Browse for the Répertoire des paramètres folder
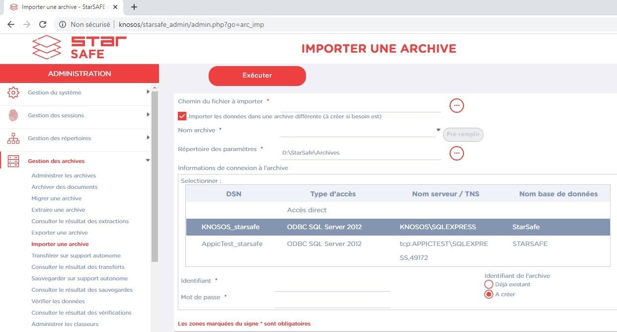This screenshot has height=332, width=617. point(457,153)
